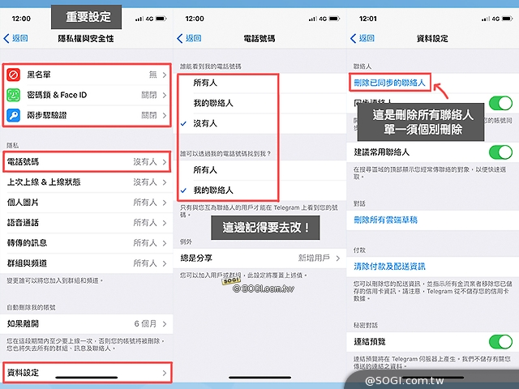Tap the 新增用戶 value on the 總是分享 row

click(x=314, y=258)
